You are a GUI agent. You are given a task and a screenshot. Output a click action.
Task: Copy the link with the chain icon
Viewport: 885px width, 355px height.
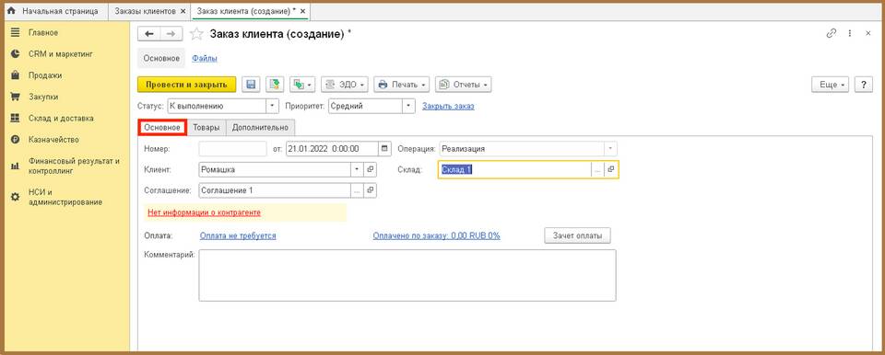[831, 33]
